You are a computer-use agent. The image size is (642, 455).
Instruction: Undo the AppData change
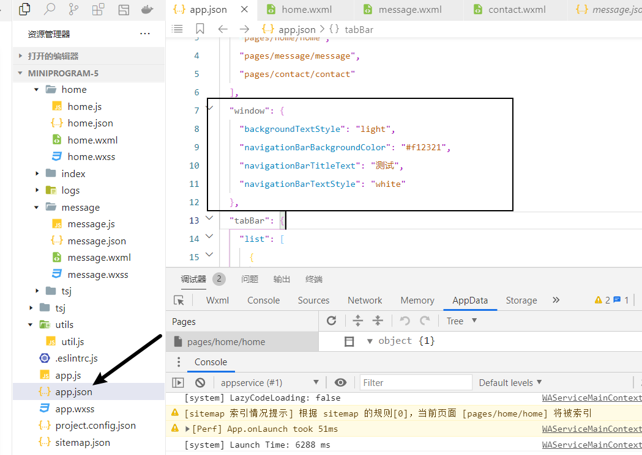coord(405,321)
